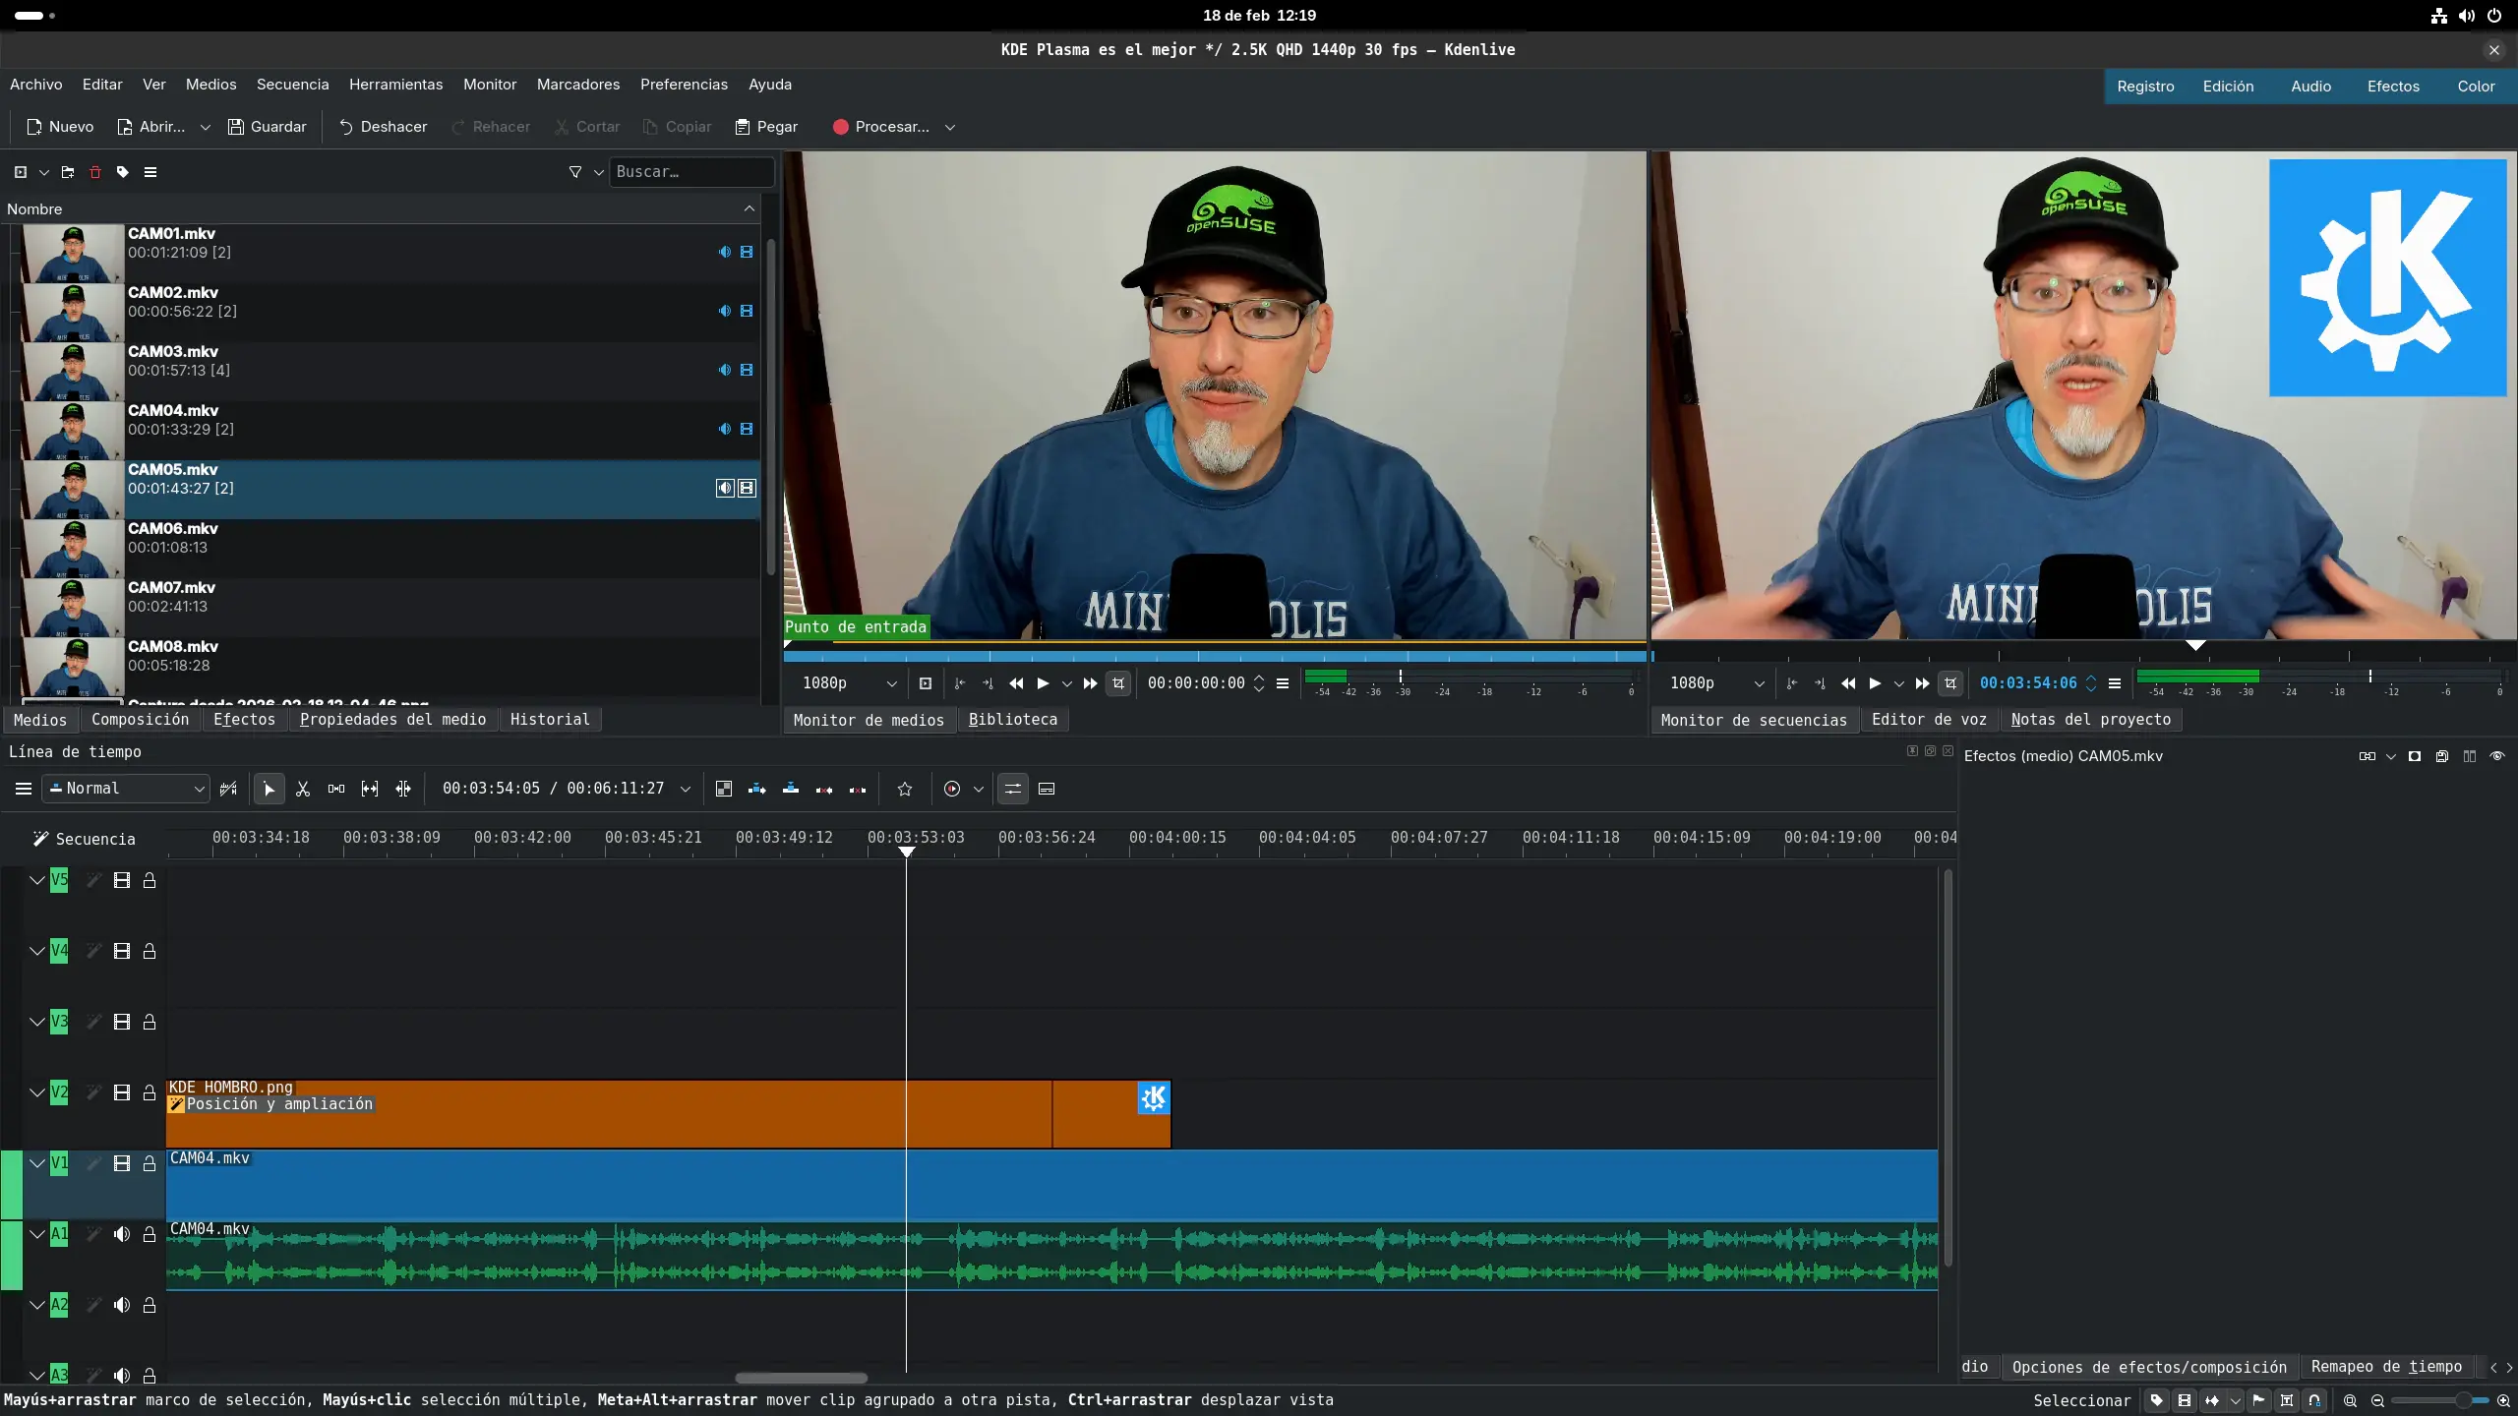Toggle V3 track video visibility
2518x1416 pixels.
122,1022
